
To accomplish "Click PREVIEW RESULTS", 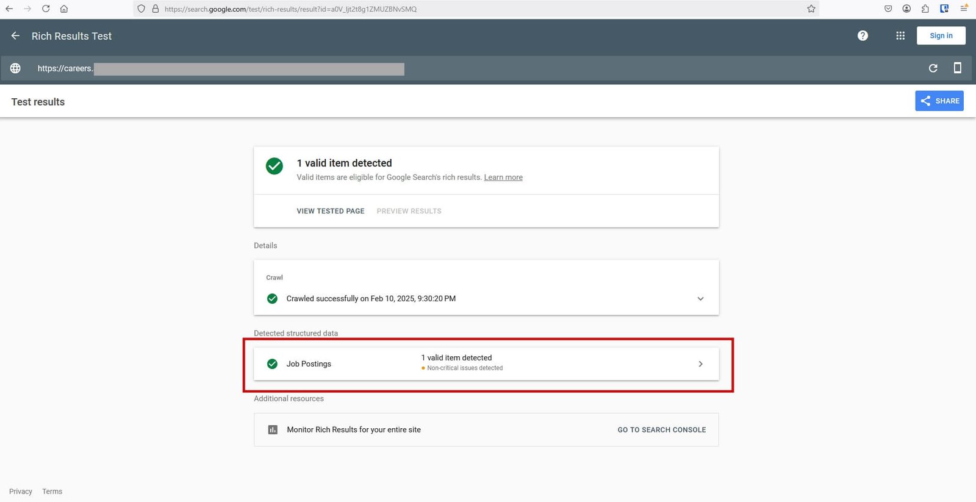I will click(409, 211).
